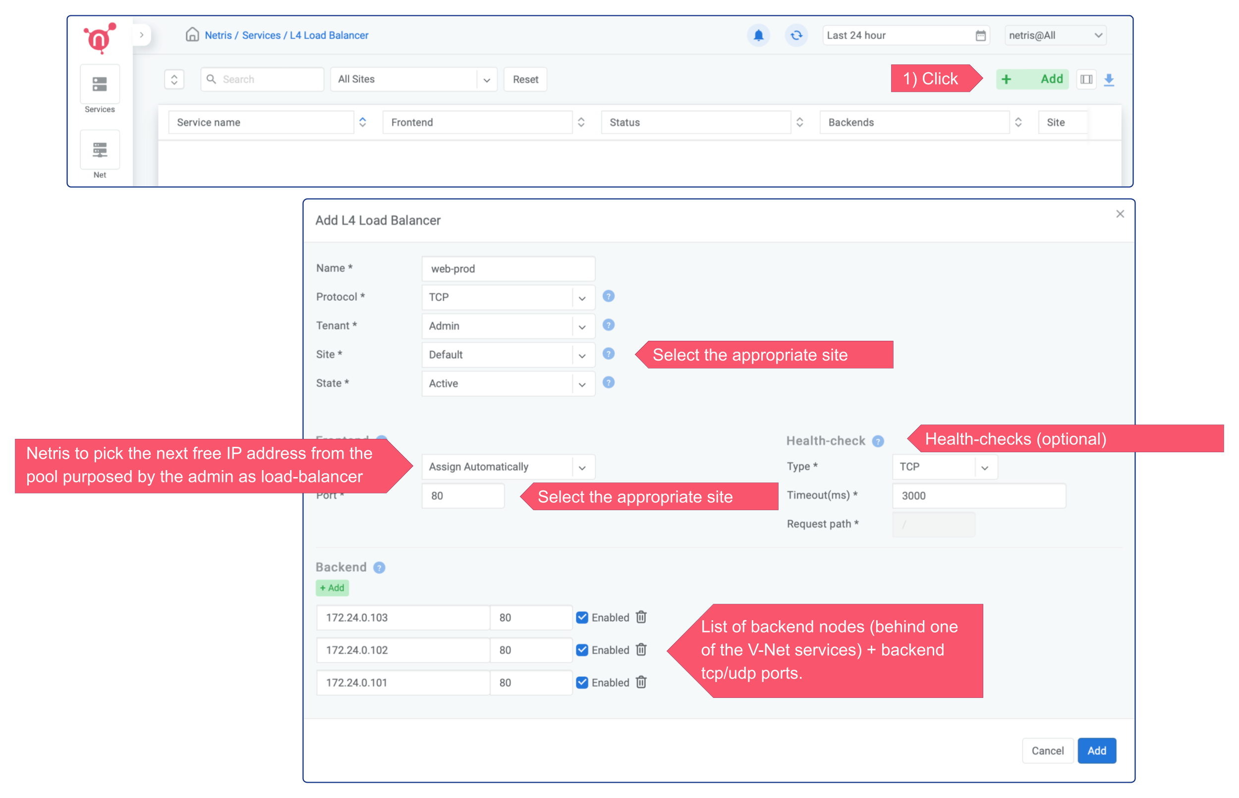
Task: Open the Assign Automatically dropdown
Action: pyautogui.click(x=508, y=467)
